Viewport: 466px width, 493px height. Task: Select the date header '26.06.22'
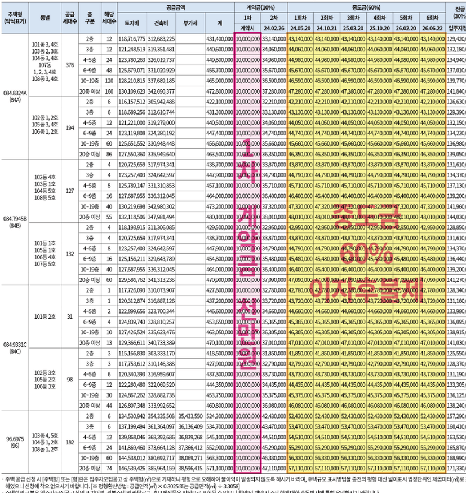click(x=432, y=28)
